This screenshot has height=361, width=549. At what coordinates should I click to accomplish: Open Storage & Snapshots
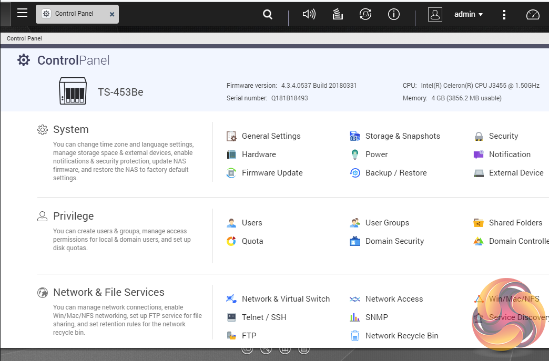coord(402,136)
